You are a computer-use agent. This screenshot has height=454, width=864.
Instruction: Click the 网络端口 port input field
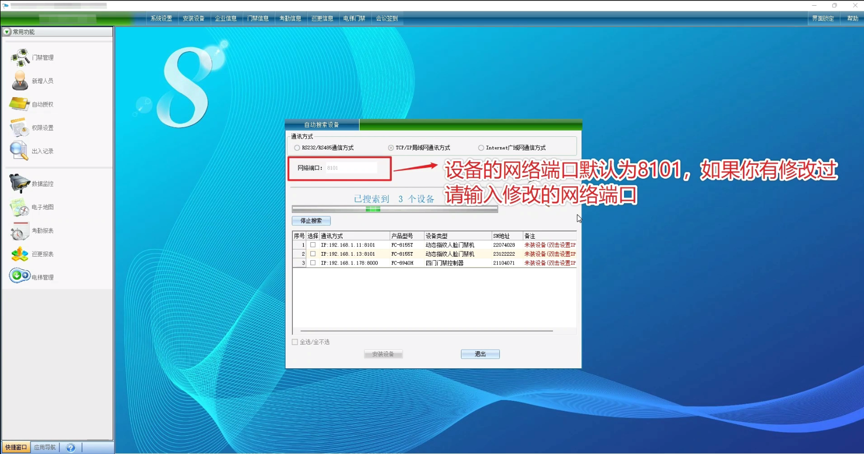click(x=351, y=168)
